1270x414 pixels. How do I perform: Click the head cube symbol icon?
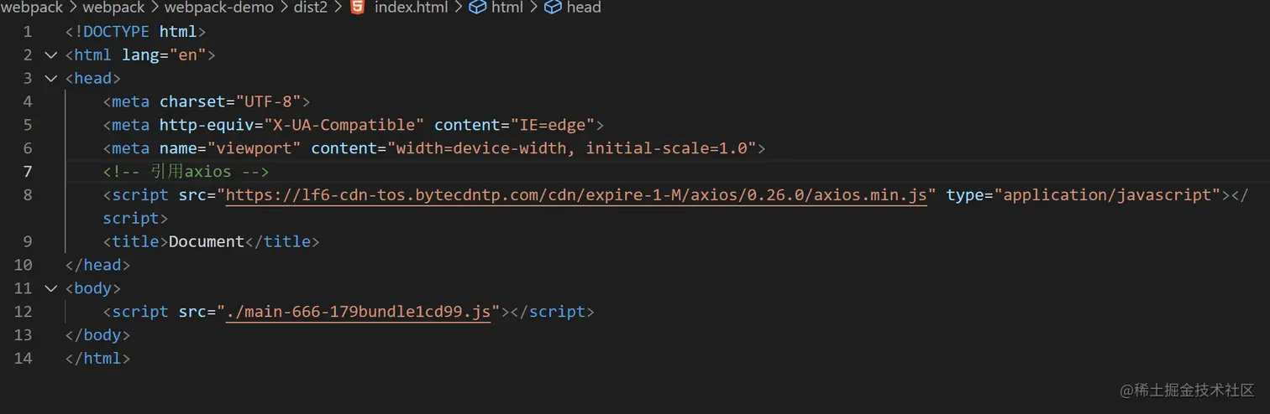pyautogui.click(x=553, y=8)
